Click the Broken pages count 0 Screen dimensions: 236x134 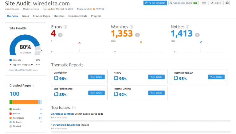41,113
